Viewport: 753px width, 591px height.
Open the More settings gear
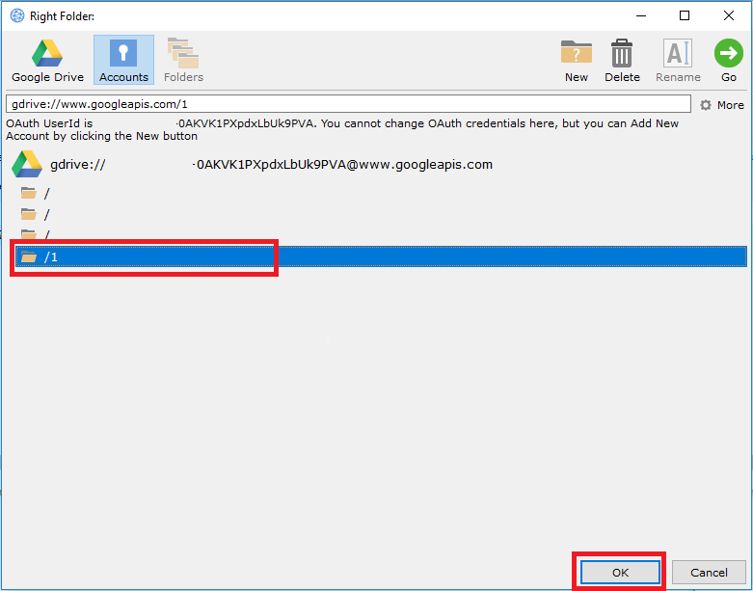pos(722,105)
